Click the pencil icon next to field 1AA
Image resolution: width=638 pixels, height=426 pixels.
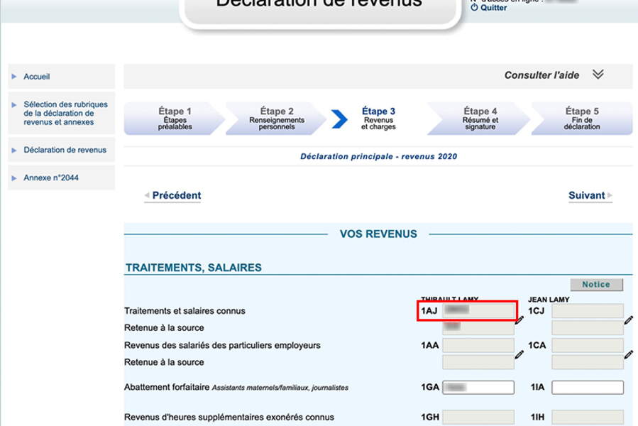(519, 356)
